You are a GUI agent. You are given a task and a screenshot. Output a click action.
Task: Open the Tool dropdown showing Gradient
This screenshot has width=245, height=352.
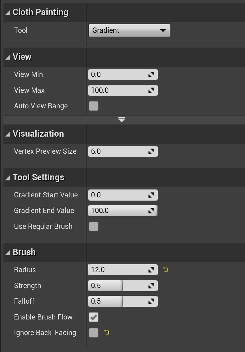129,30
